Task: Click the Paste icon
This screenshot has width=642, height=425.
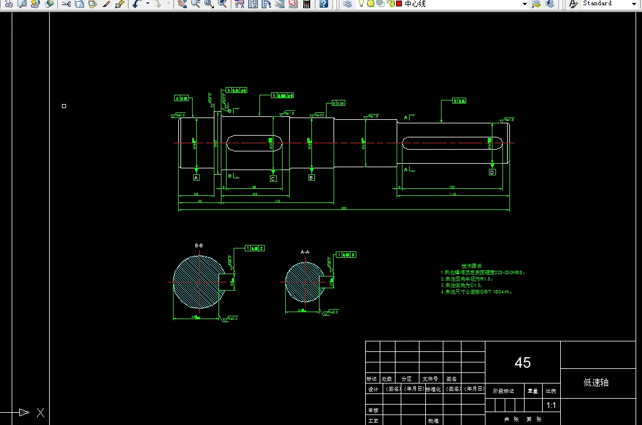Action: [x=92, y=4]
